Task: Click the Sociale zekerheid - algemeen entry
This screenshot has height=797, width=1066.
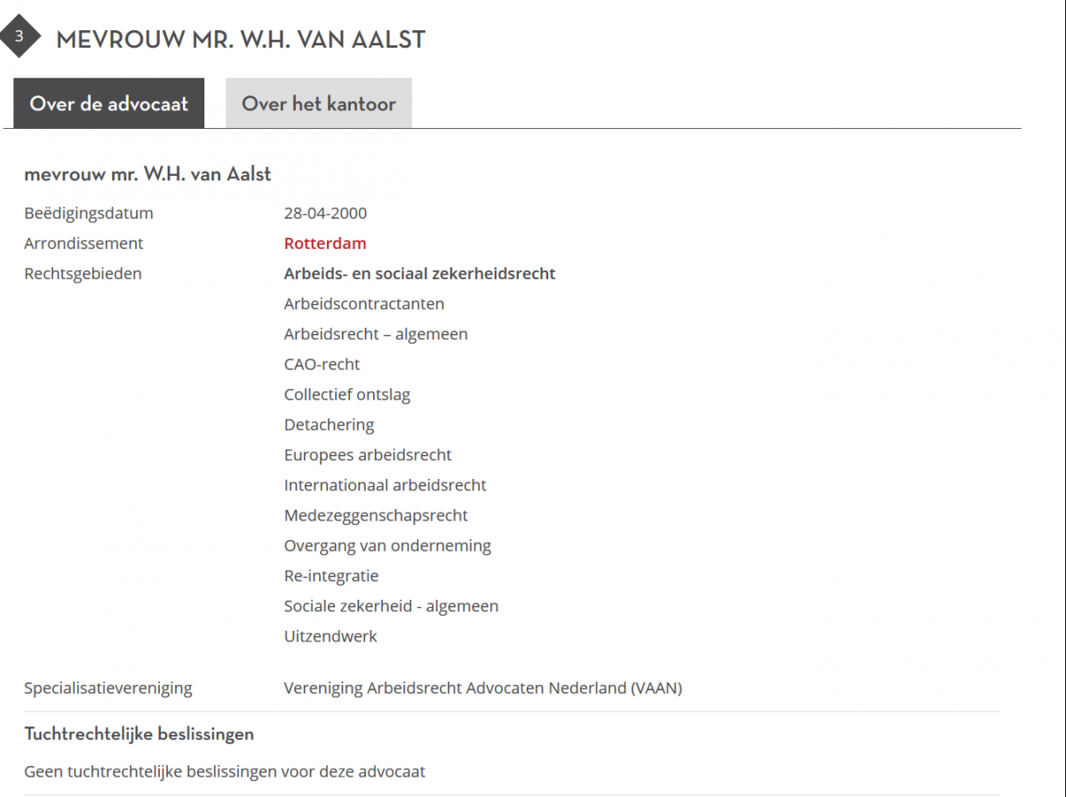Action: point(391,605)
